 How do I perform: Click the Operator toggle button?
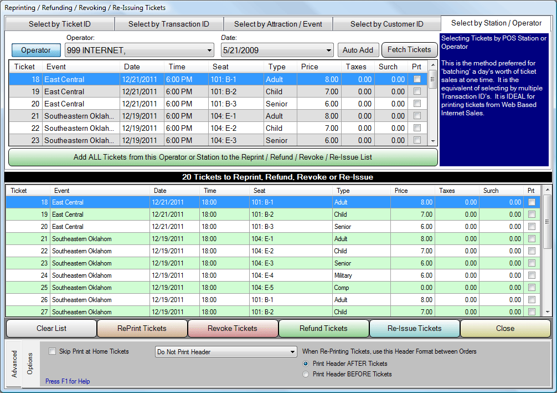tap(36, 50)
